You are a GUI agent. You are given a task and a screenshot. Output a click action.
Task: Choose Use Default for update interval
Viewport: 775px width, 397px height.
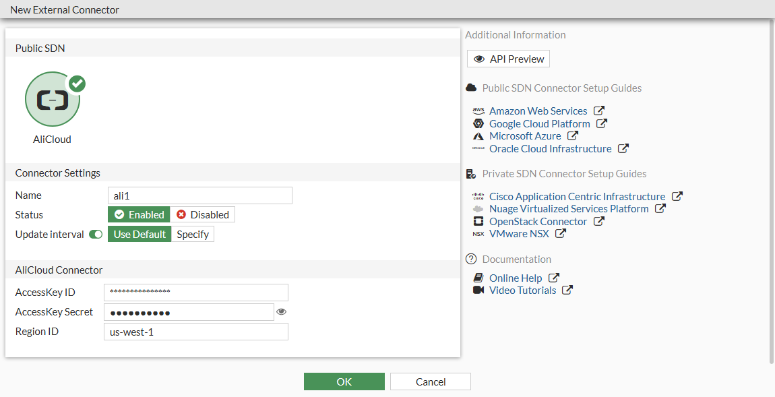(139, 235)
